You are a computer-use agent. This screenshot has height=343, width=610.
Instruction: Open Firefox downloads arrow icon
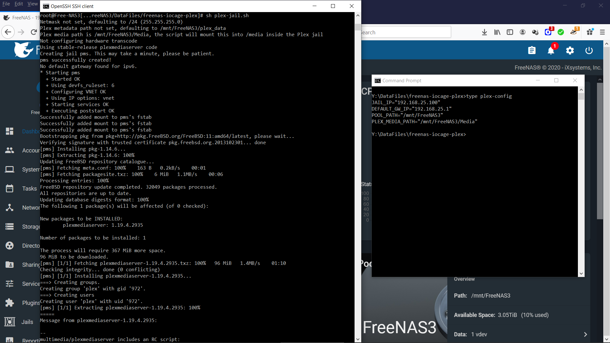(x=485, y=32)
